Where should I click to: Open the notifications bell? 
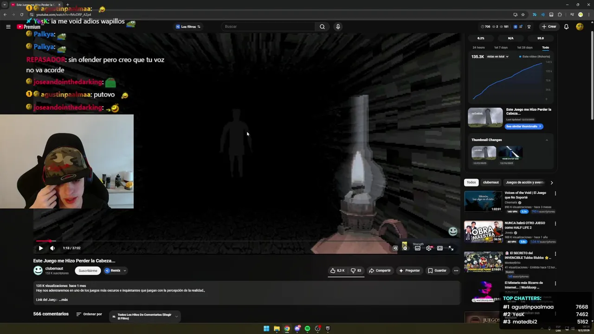point(566,26)
